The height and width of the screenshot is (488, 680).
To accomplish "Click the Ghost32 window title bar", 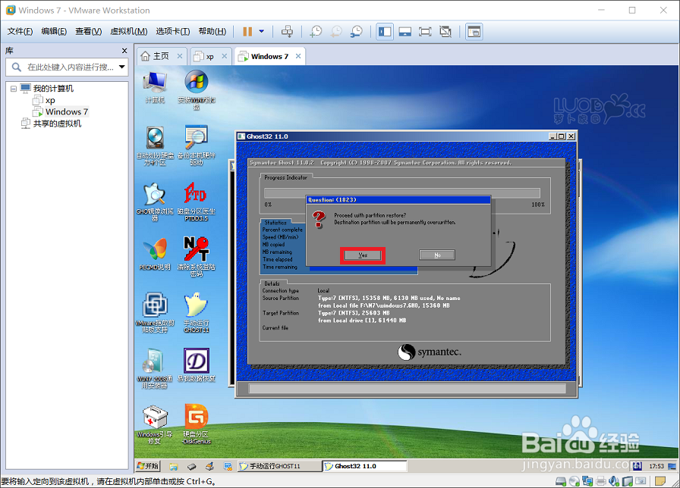I will 406,136.
